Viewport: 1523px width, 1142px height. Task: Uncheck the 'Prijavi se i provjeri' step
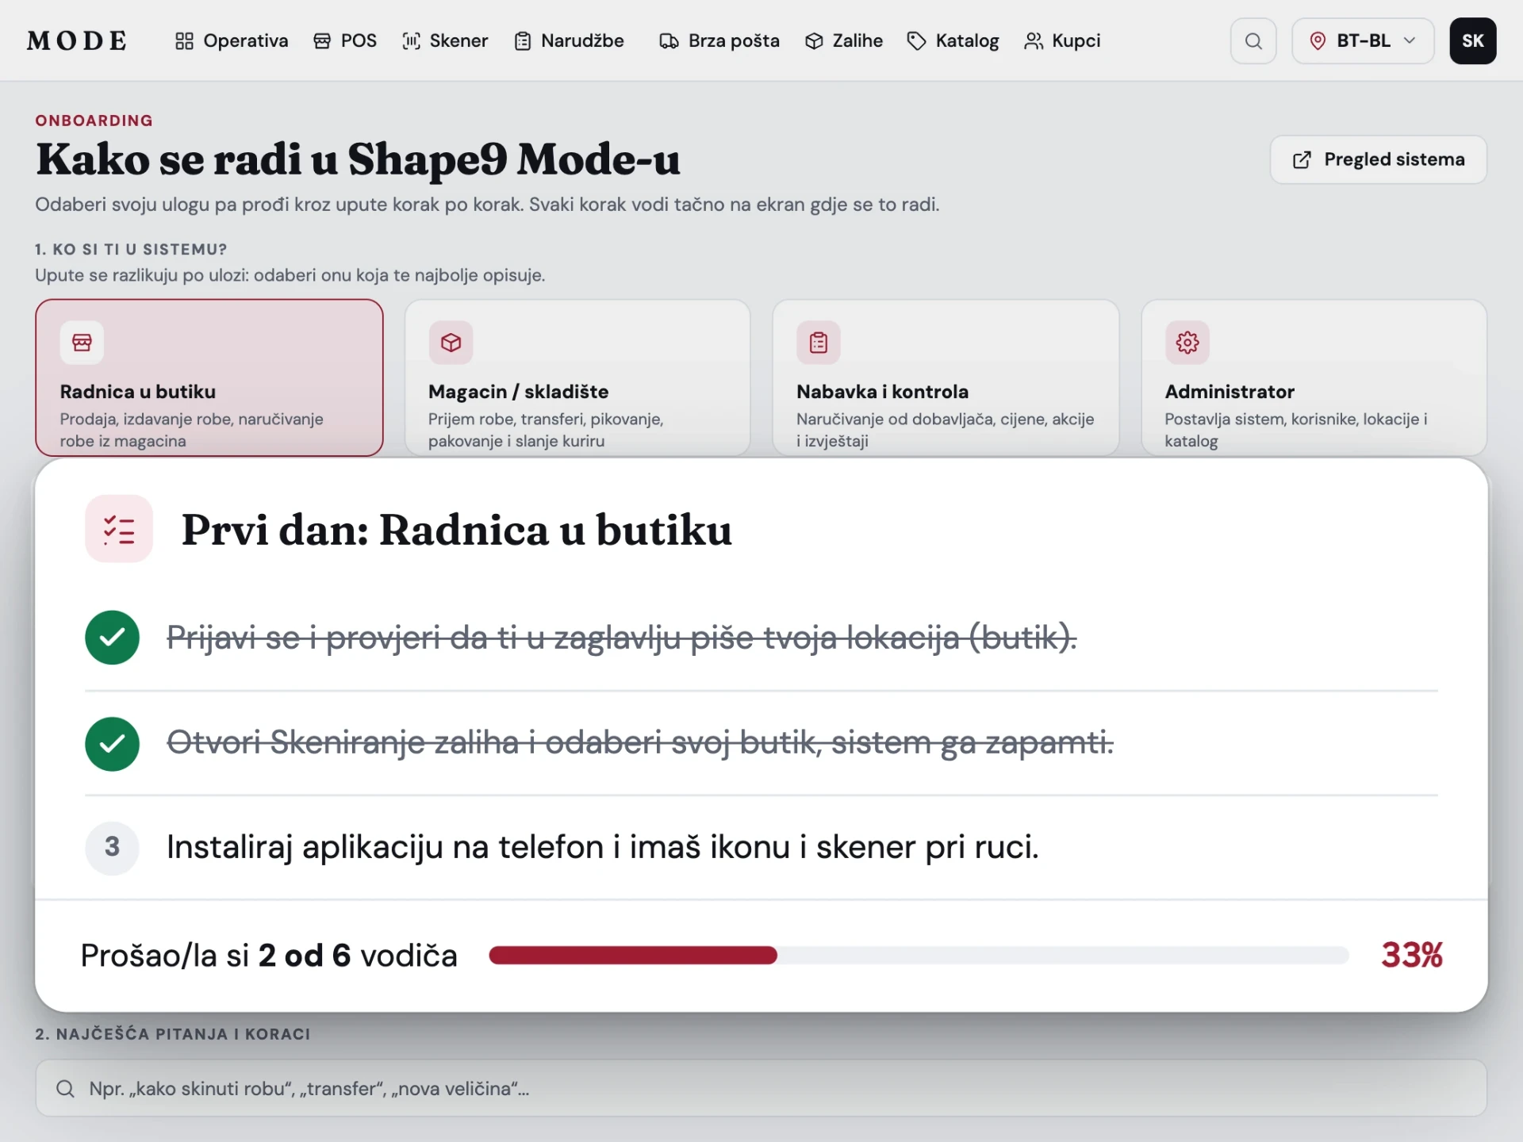pos(113,638)
